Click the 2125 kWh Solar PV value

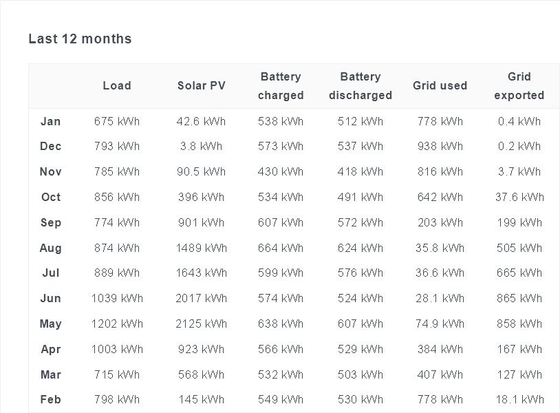click(x=202, y=324)
